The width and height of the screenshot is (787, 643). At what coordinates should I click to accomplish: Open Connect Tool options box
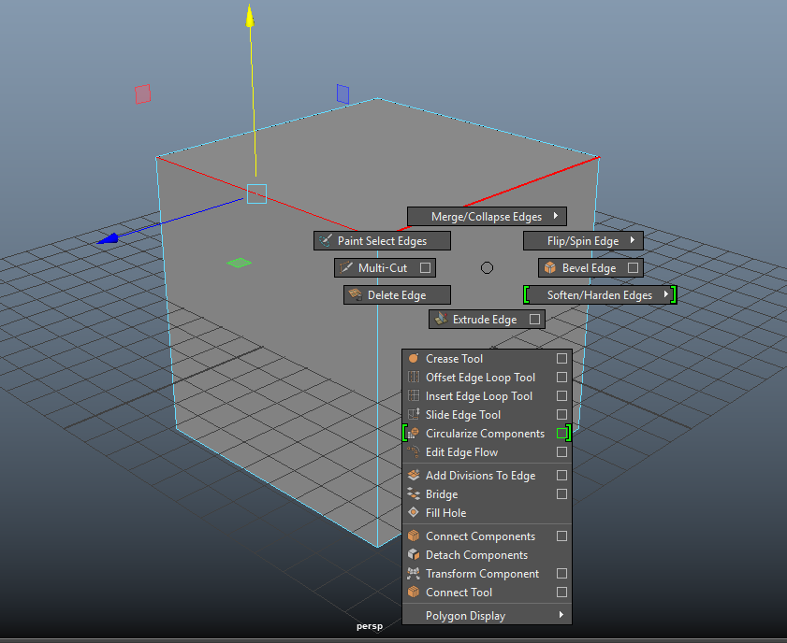point(561,592)
